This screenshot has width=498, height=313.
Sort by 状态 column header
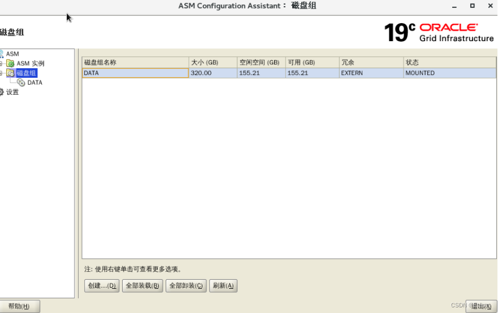tap(450, 63)
